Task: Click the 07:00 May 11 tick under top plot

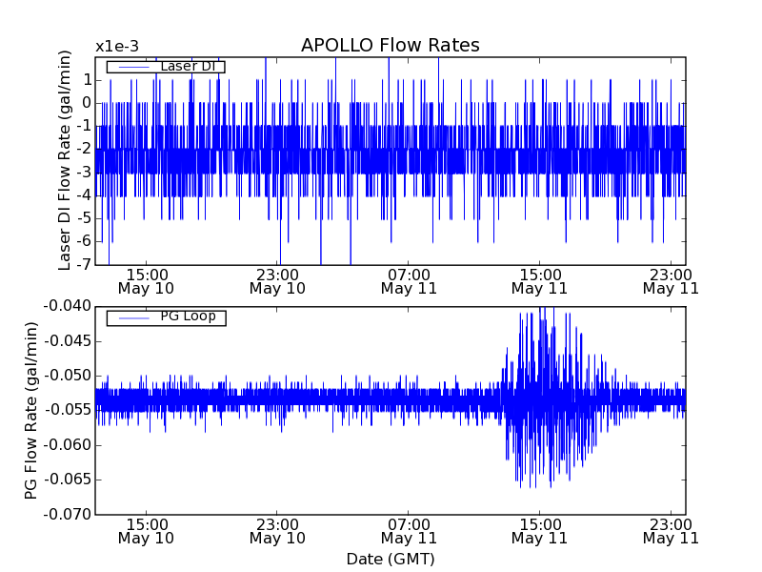Action: [409, 280]
